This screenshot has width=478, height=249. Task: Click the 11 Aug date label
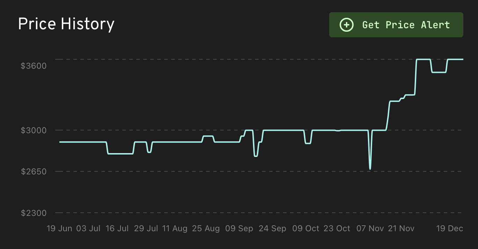pos(175,228)
